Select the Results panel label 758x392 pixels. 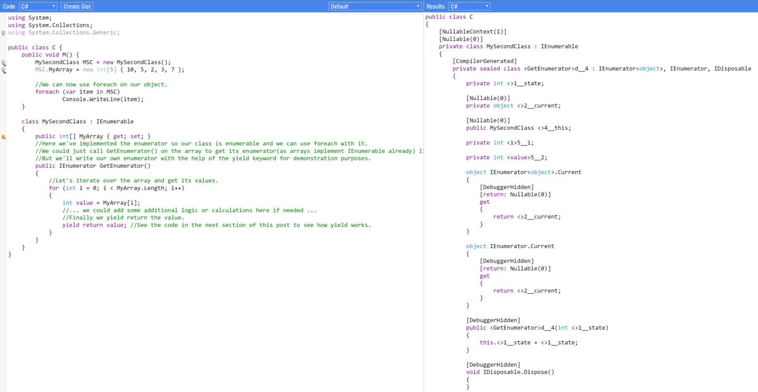[435, 6]
